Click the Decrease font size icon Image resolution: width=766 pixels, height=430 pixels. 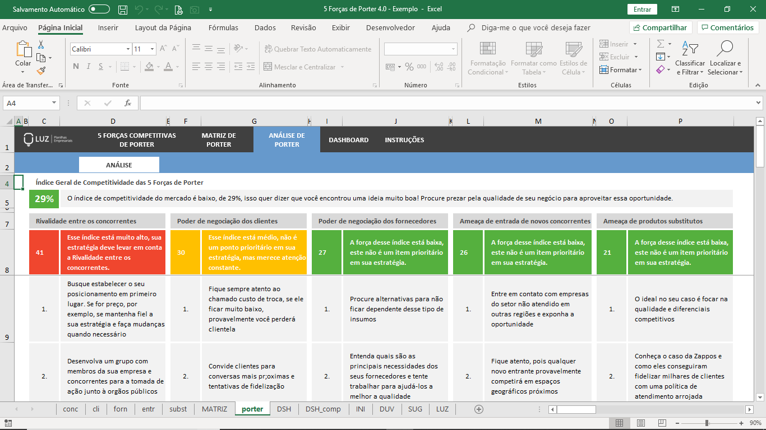[176, 49]
